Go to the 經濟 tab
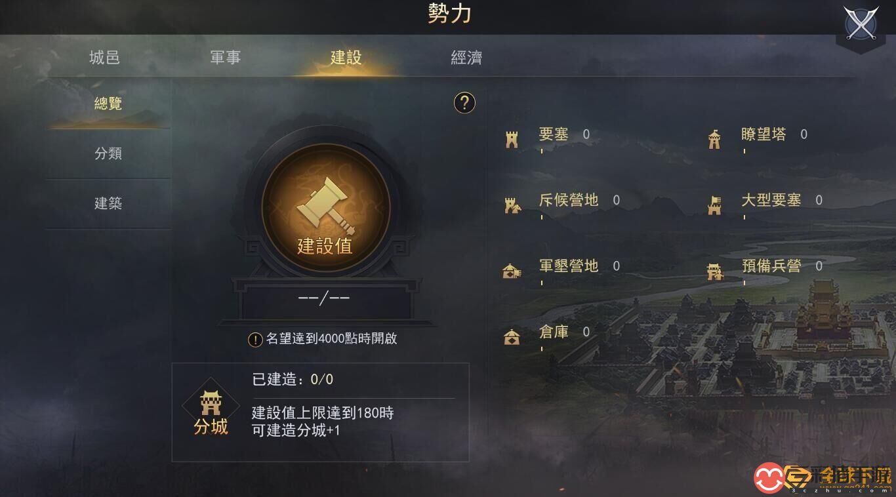 [466, 58]
